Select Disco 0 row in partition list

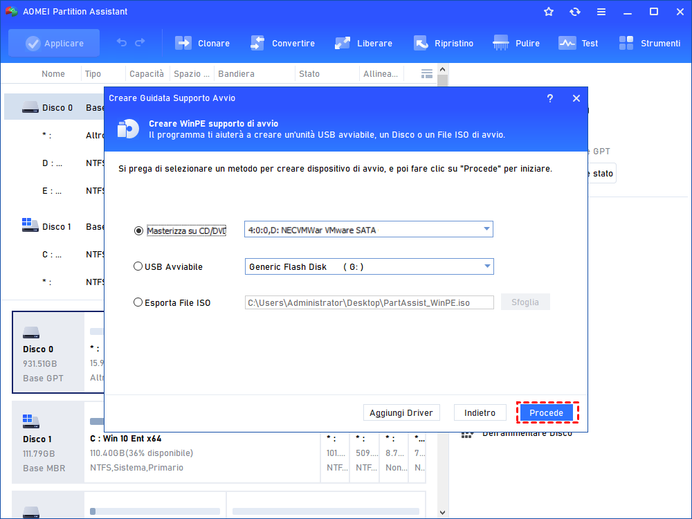point(54,108)
